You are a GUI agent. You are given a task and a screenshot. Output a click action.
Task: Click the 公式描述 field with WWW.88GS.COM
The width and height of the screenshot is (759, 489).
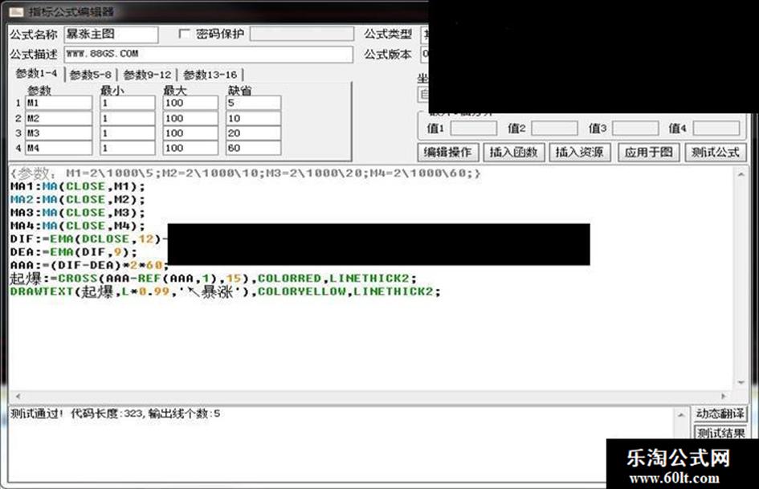pyautogui.click(x=208, y=55)
